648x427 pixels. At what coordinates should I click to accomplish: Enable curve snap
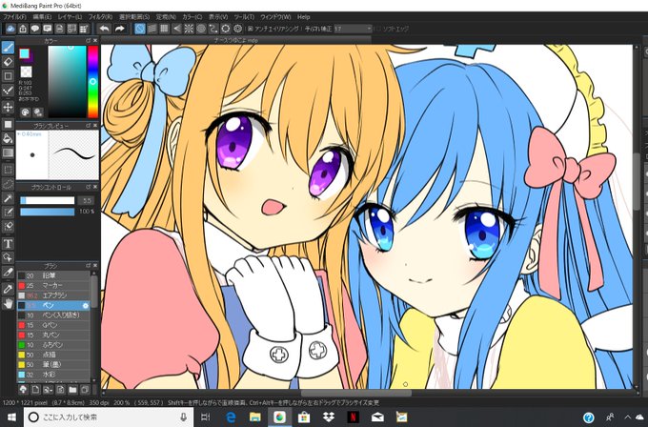213,29
